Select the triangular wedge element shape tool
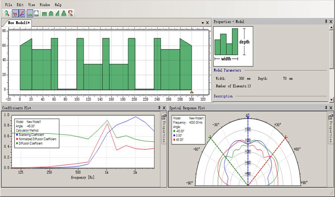 57,14
